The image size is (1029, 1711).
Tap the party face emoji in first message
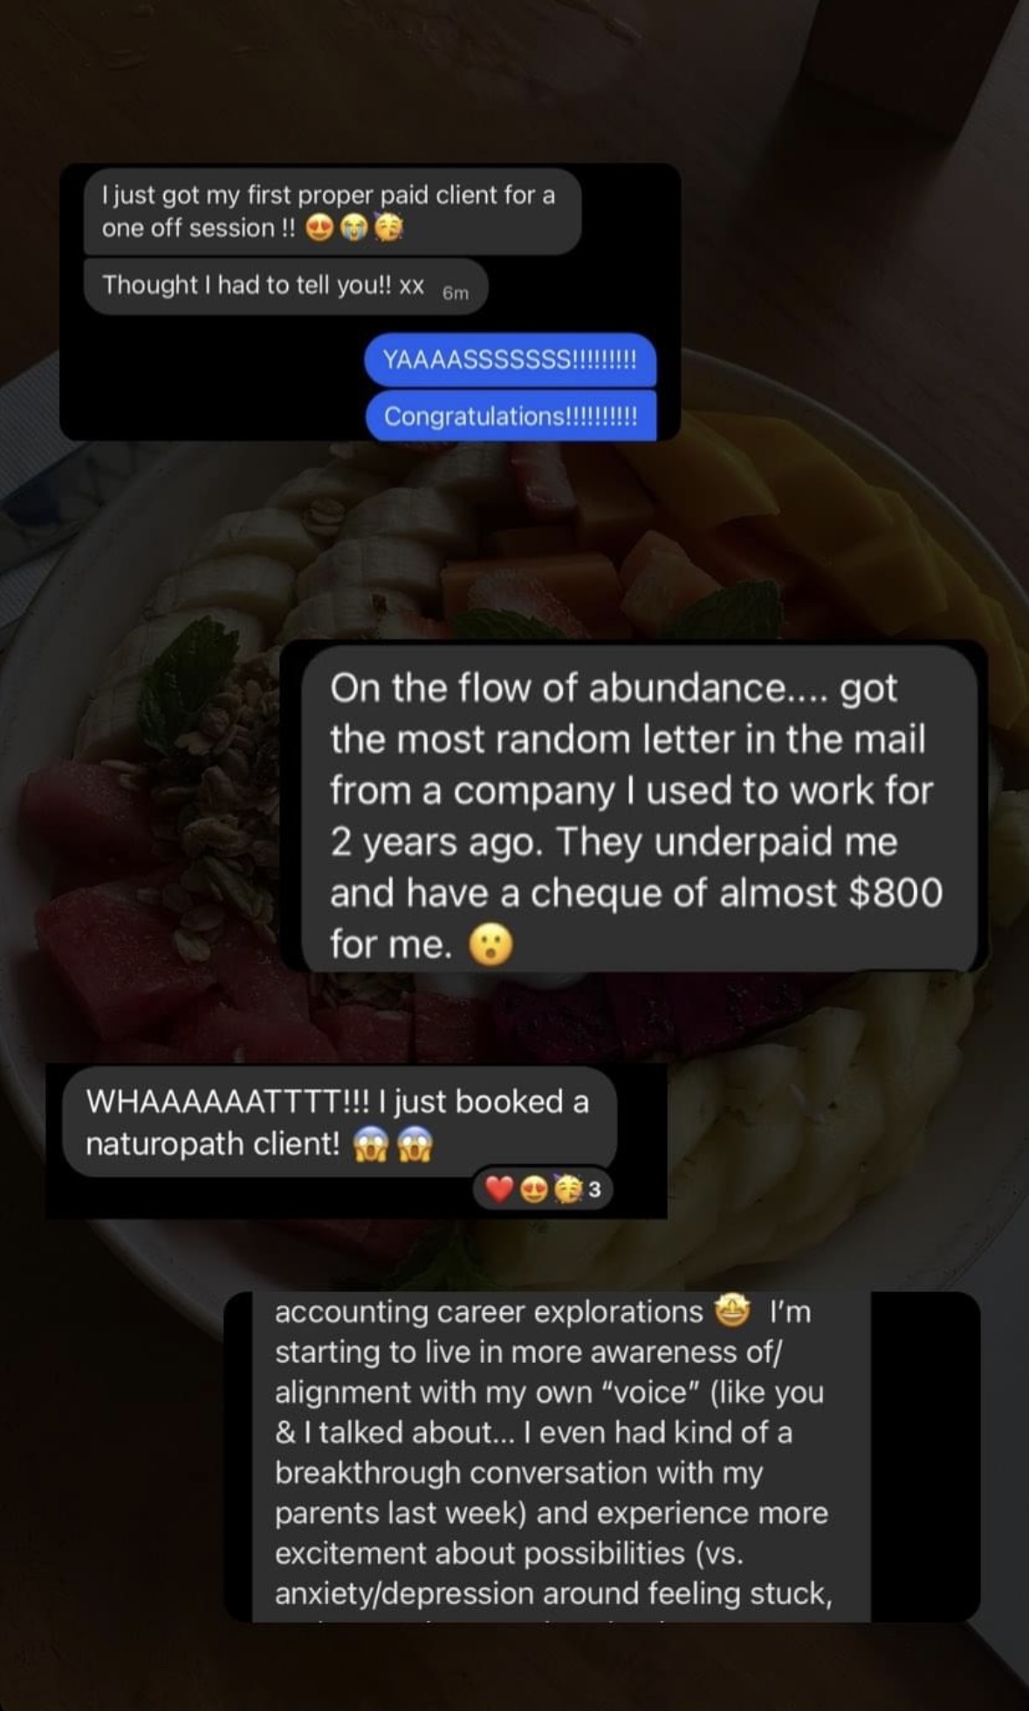click(x=388, y=228)
